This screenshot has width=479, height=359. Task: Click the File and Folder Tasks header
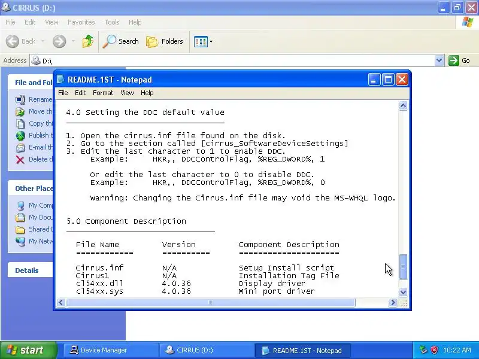coord(31,83)
